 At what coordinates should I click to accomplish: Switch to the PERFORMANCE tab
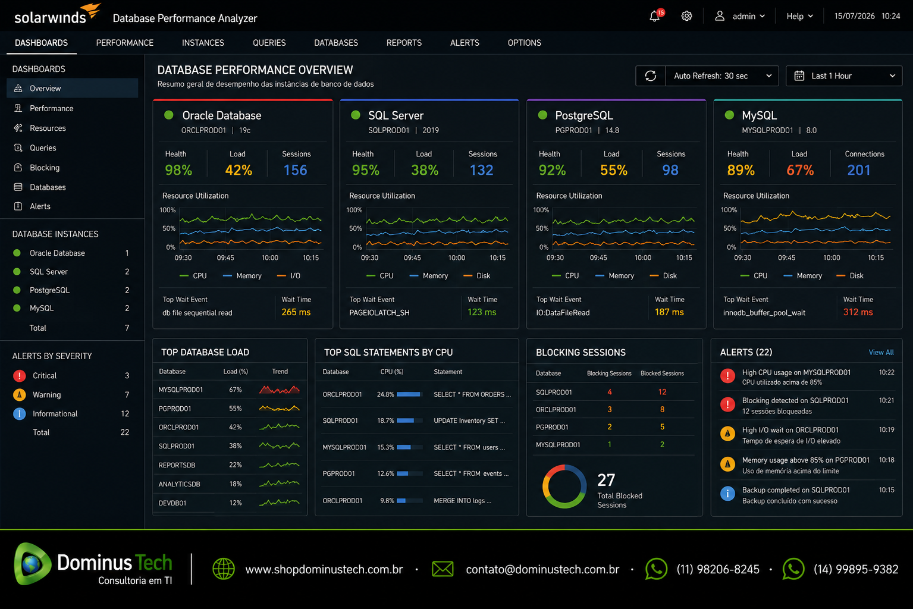(125, 43)
